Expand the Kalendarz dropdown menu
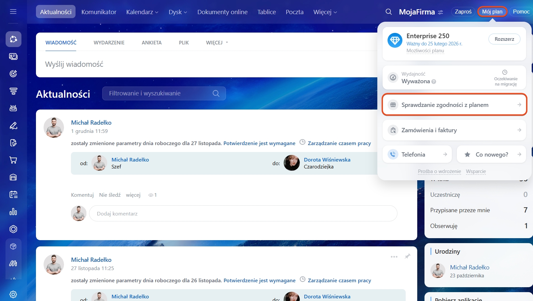This screenshot has height=301, width=533. coord(142,12)
